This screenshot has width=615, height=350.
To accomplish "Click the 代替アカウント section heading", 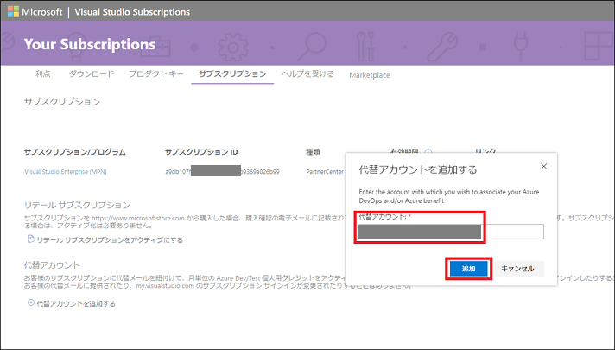I will click(x=52, y=264).
